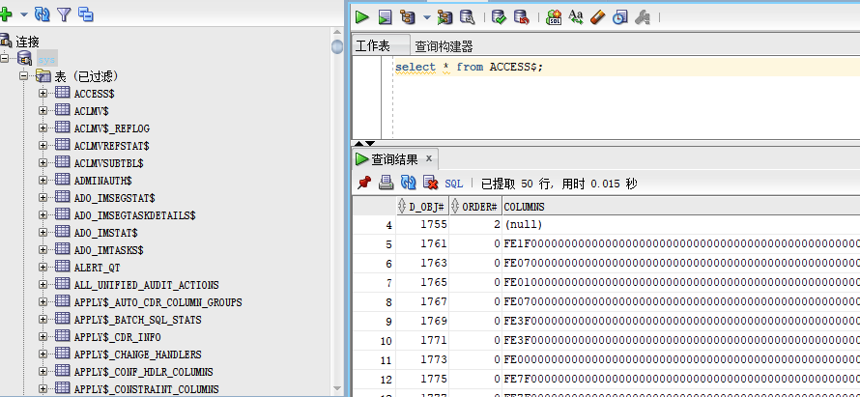This screenshot has height=397, width=860.
Task: Click the COLUMNS column header
Action: click(524, 207)
